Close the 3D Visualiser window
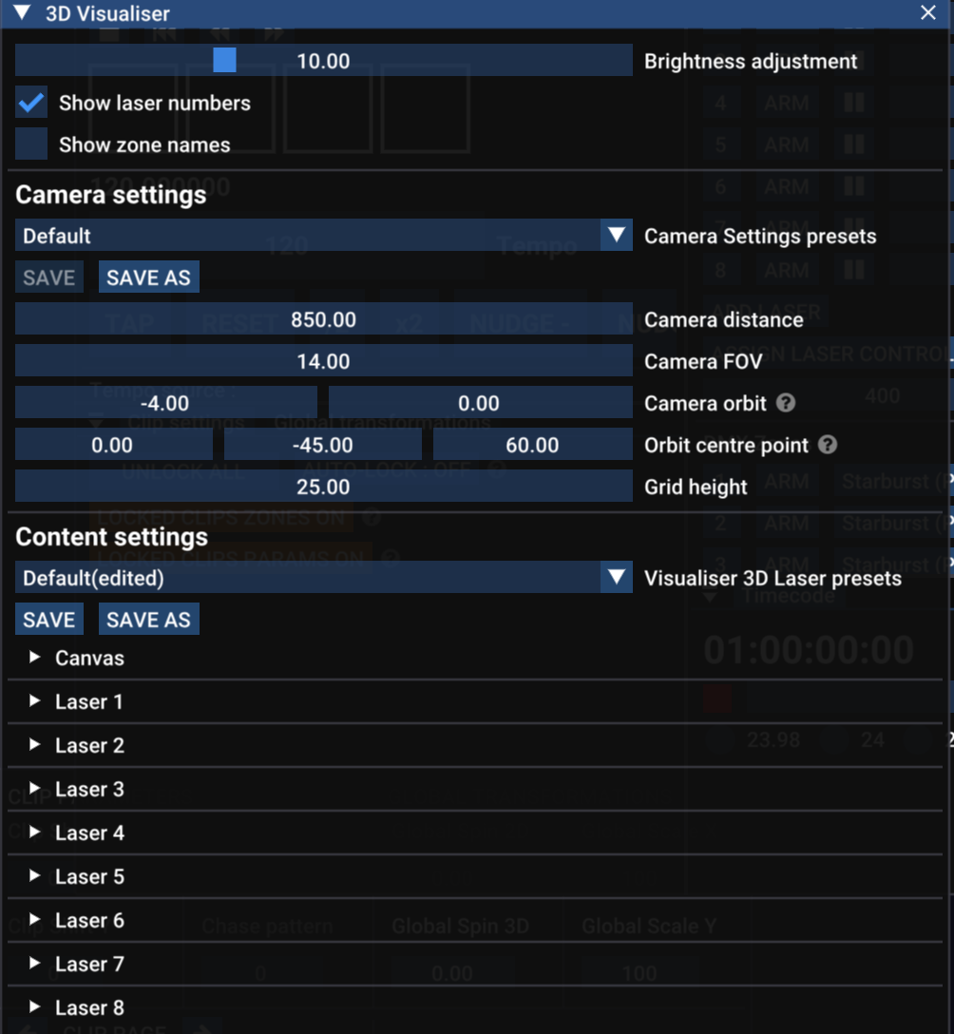954x1034 pixels. point(928,13)
